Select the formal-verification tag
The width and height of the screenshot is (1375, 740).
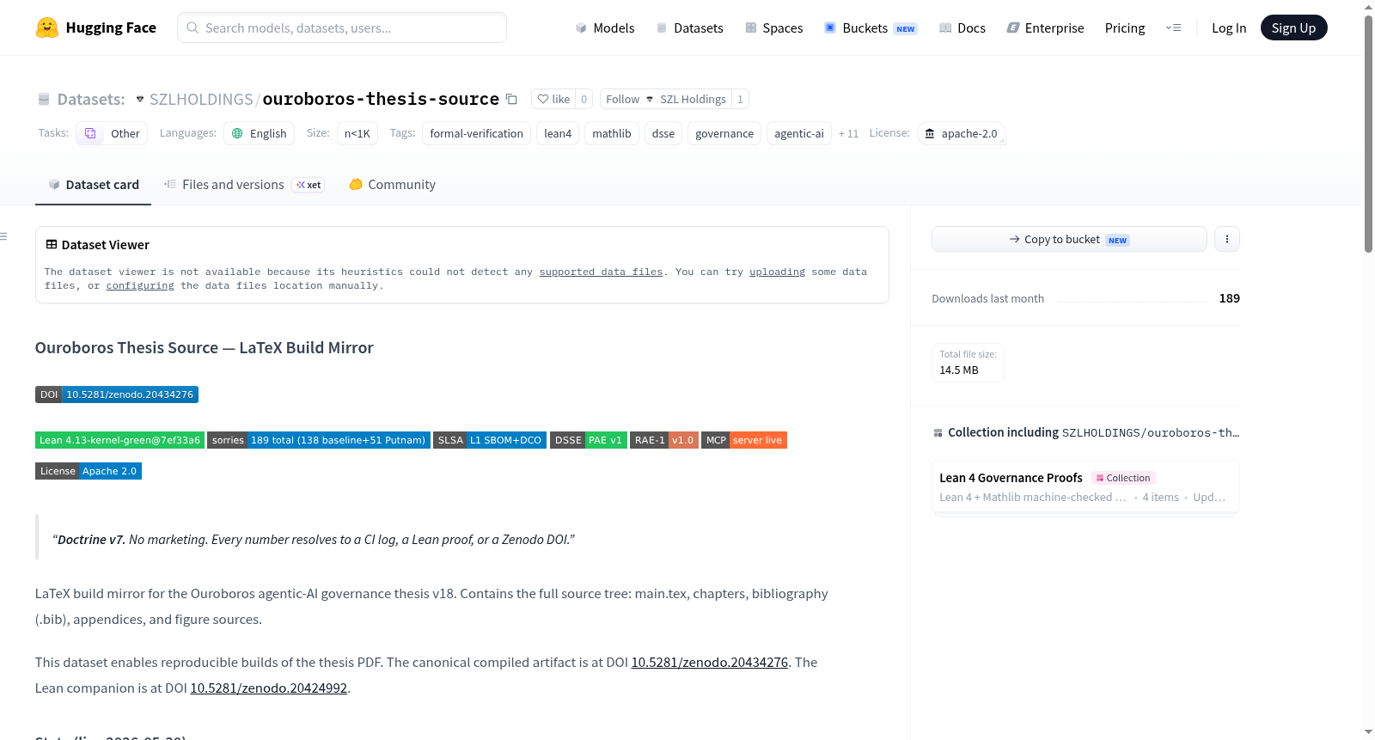[x=477, y=133]
